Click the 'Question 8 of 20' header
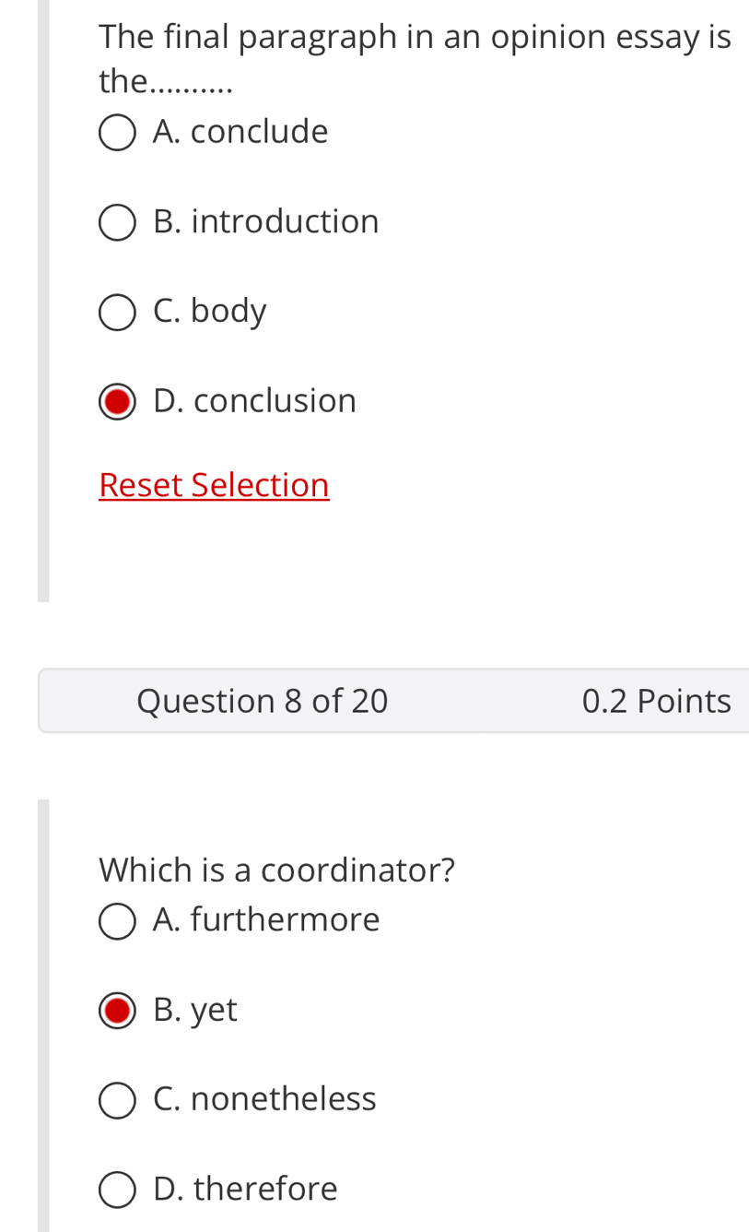 pyautogui.click(x=263, y=701)
